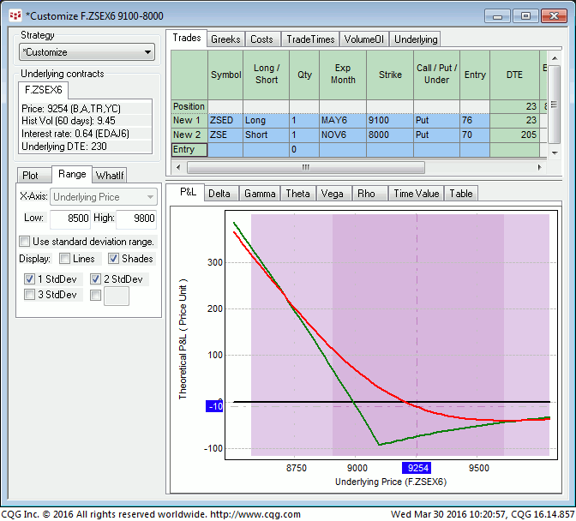Click the 9100 strike cell
The height and width of the screenshot is (521, 576).
[x=390, y=121]
